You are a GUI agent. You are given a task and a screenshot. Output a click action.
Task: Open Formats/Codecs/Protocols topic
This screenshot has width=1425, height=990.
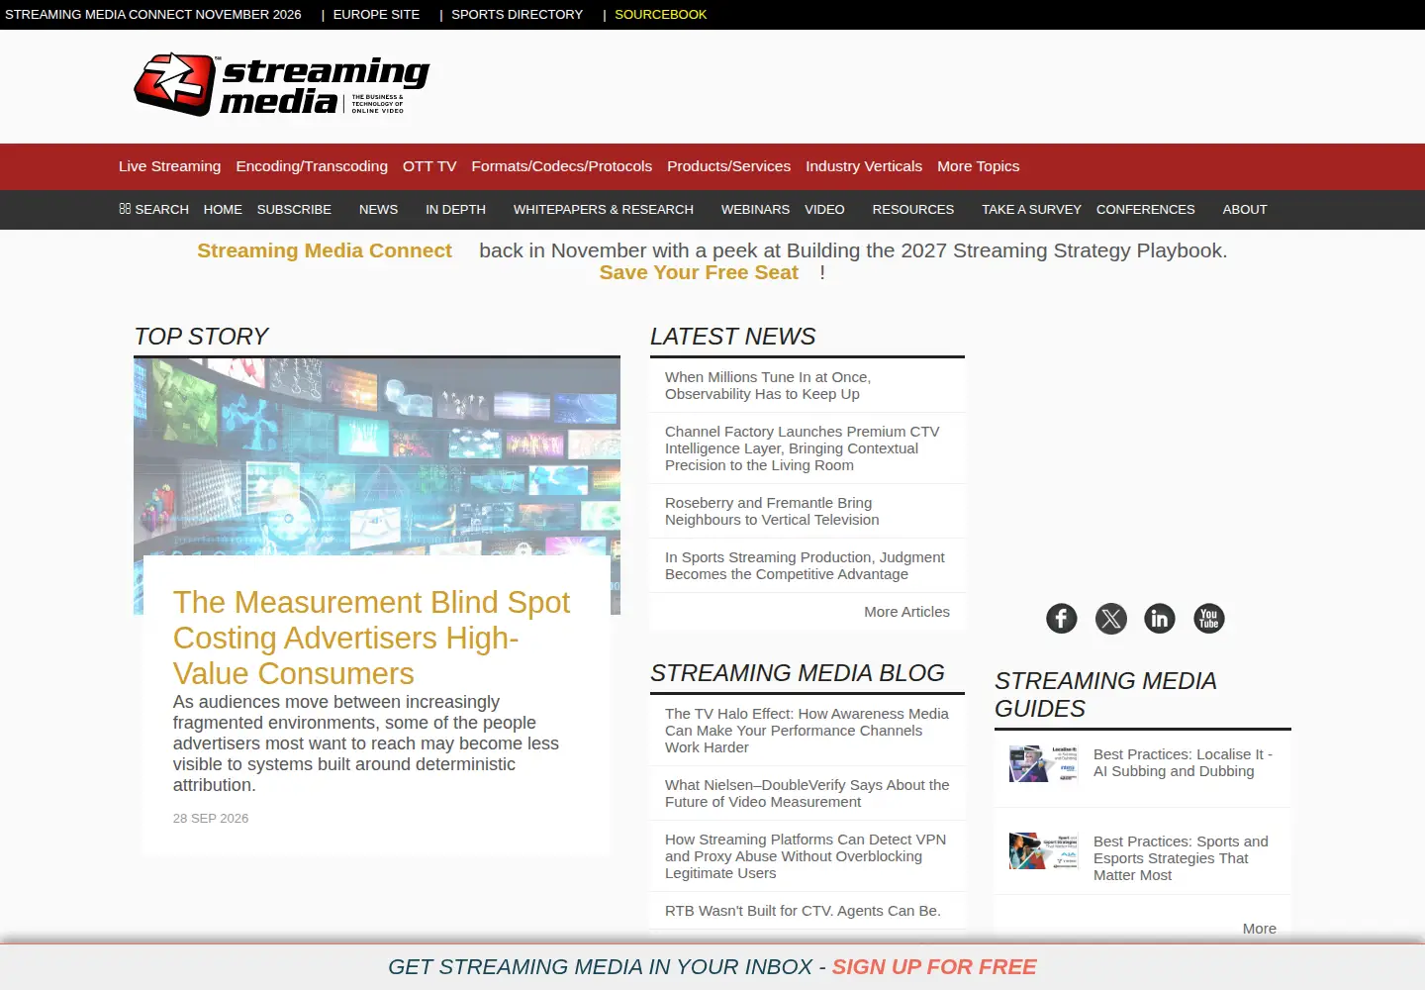pos(561,166)
